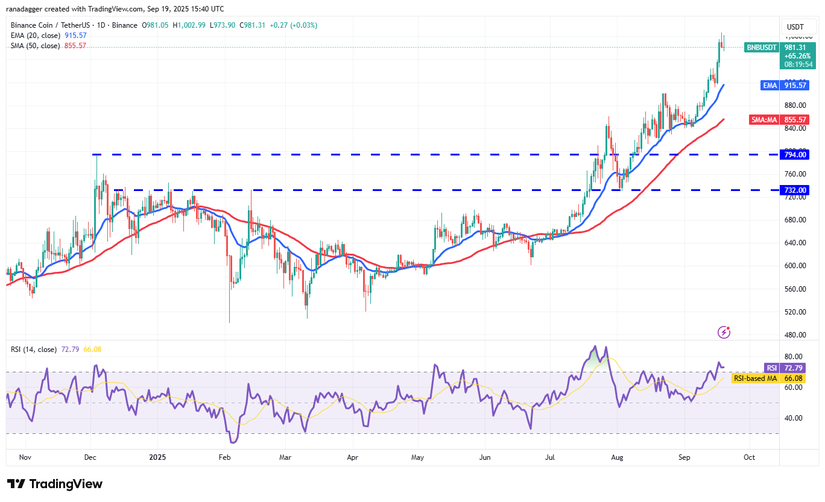Click the purple lightning quick-action icon
This screenshot has height=502, width=825.
[x=724, y=332]
